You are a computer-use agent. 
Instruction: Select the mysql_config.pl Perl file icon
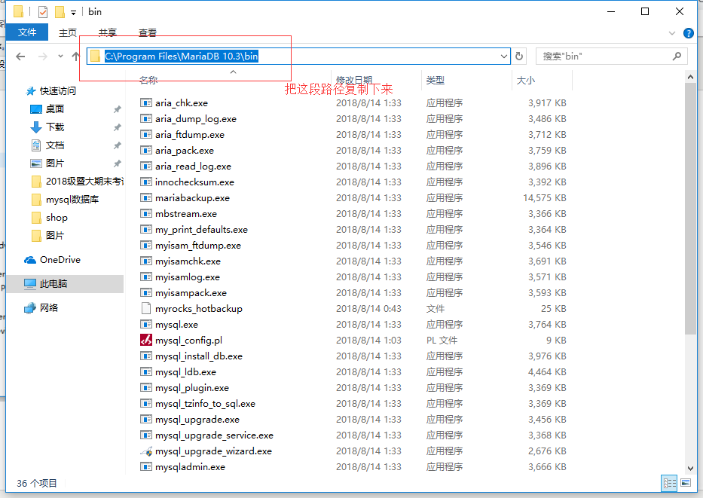pos(145,341)
